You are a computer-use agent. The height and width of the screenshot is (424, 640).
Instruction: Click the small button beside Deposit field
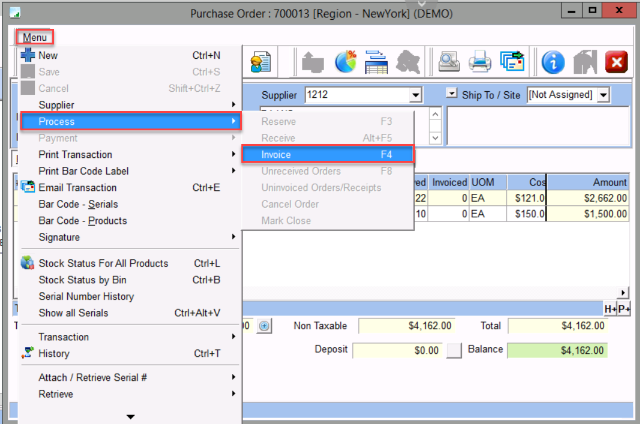click(454, 350)
